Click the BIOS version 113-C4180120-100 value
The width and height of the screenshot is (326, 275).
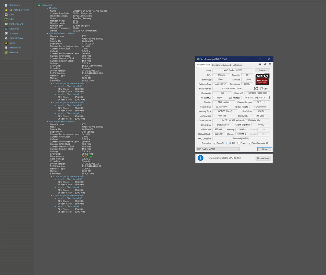tap(92, 73)
